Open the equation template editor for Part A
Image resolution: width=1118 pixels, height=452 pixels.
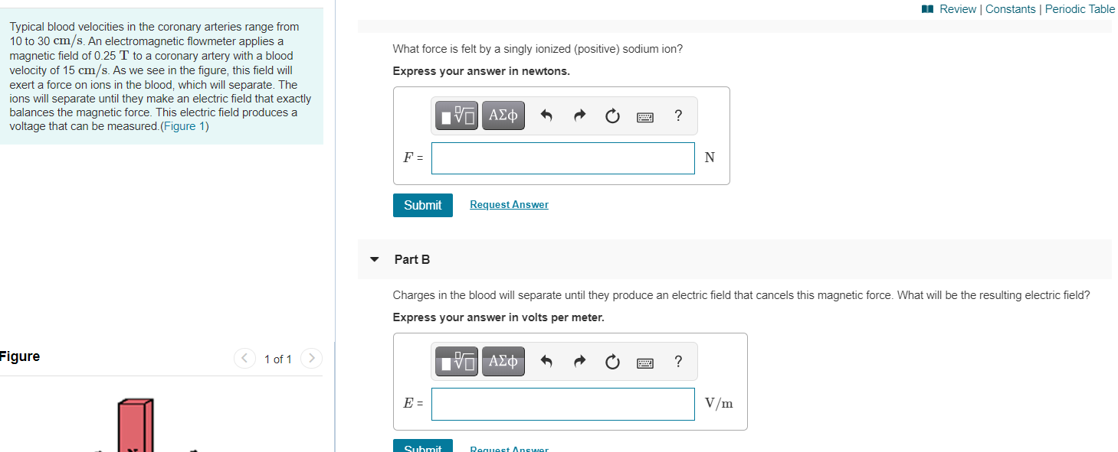456,115
